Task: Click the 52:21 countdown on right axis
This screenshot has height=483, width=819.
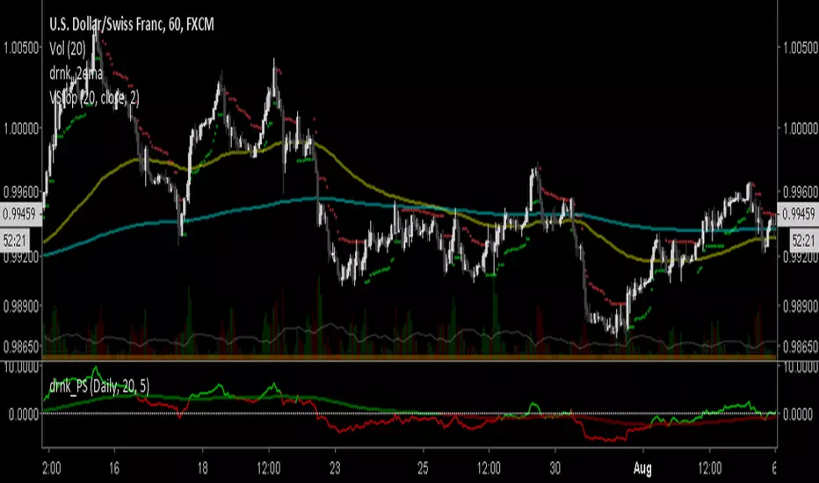Action: [803, 241]
